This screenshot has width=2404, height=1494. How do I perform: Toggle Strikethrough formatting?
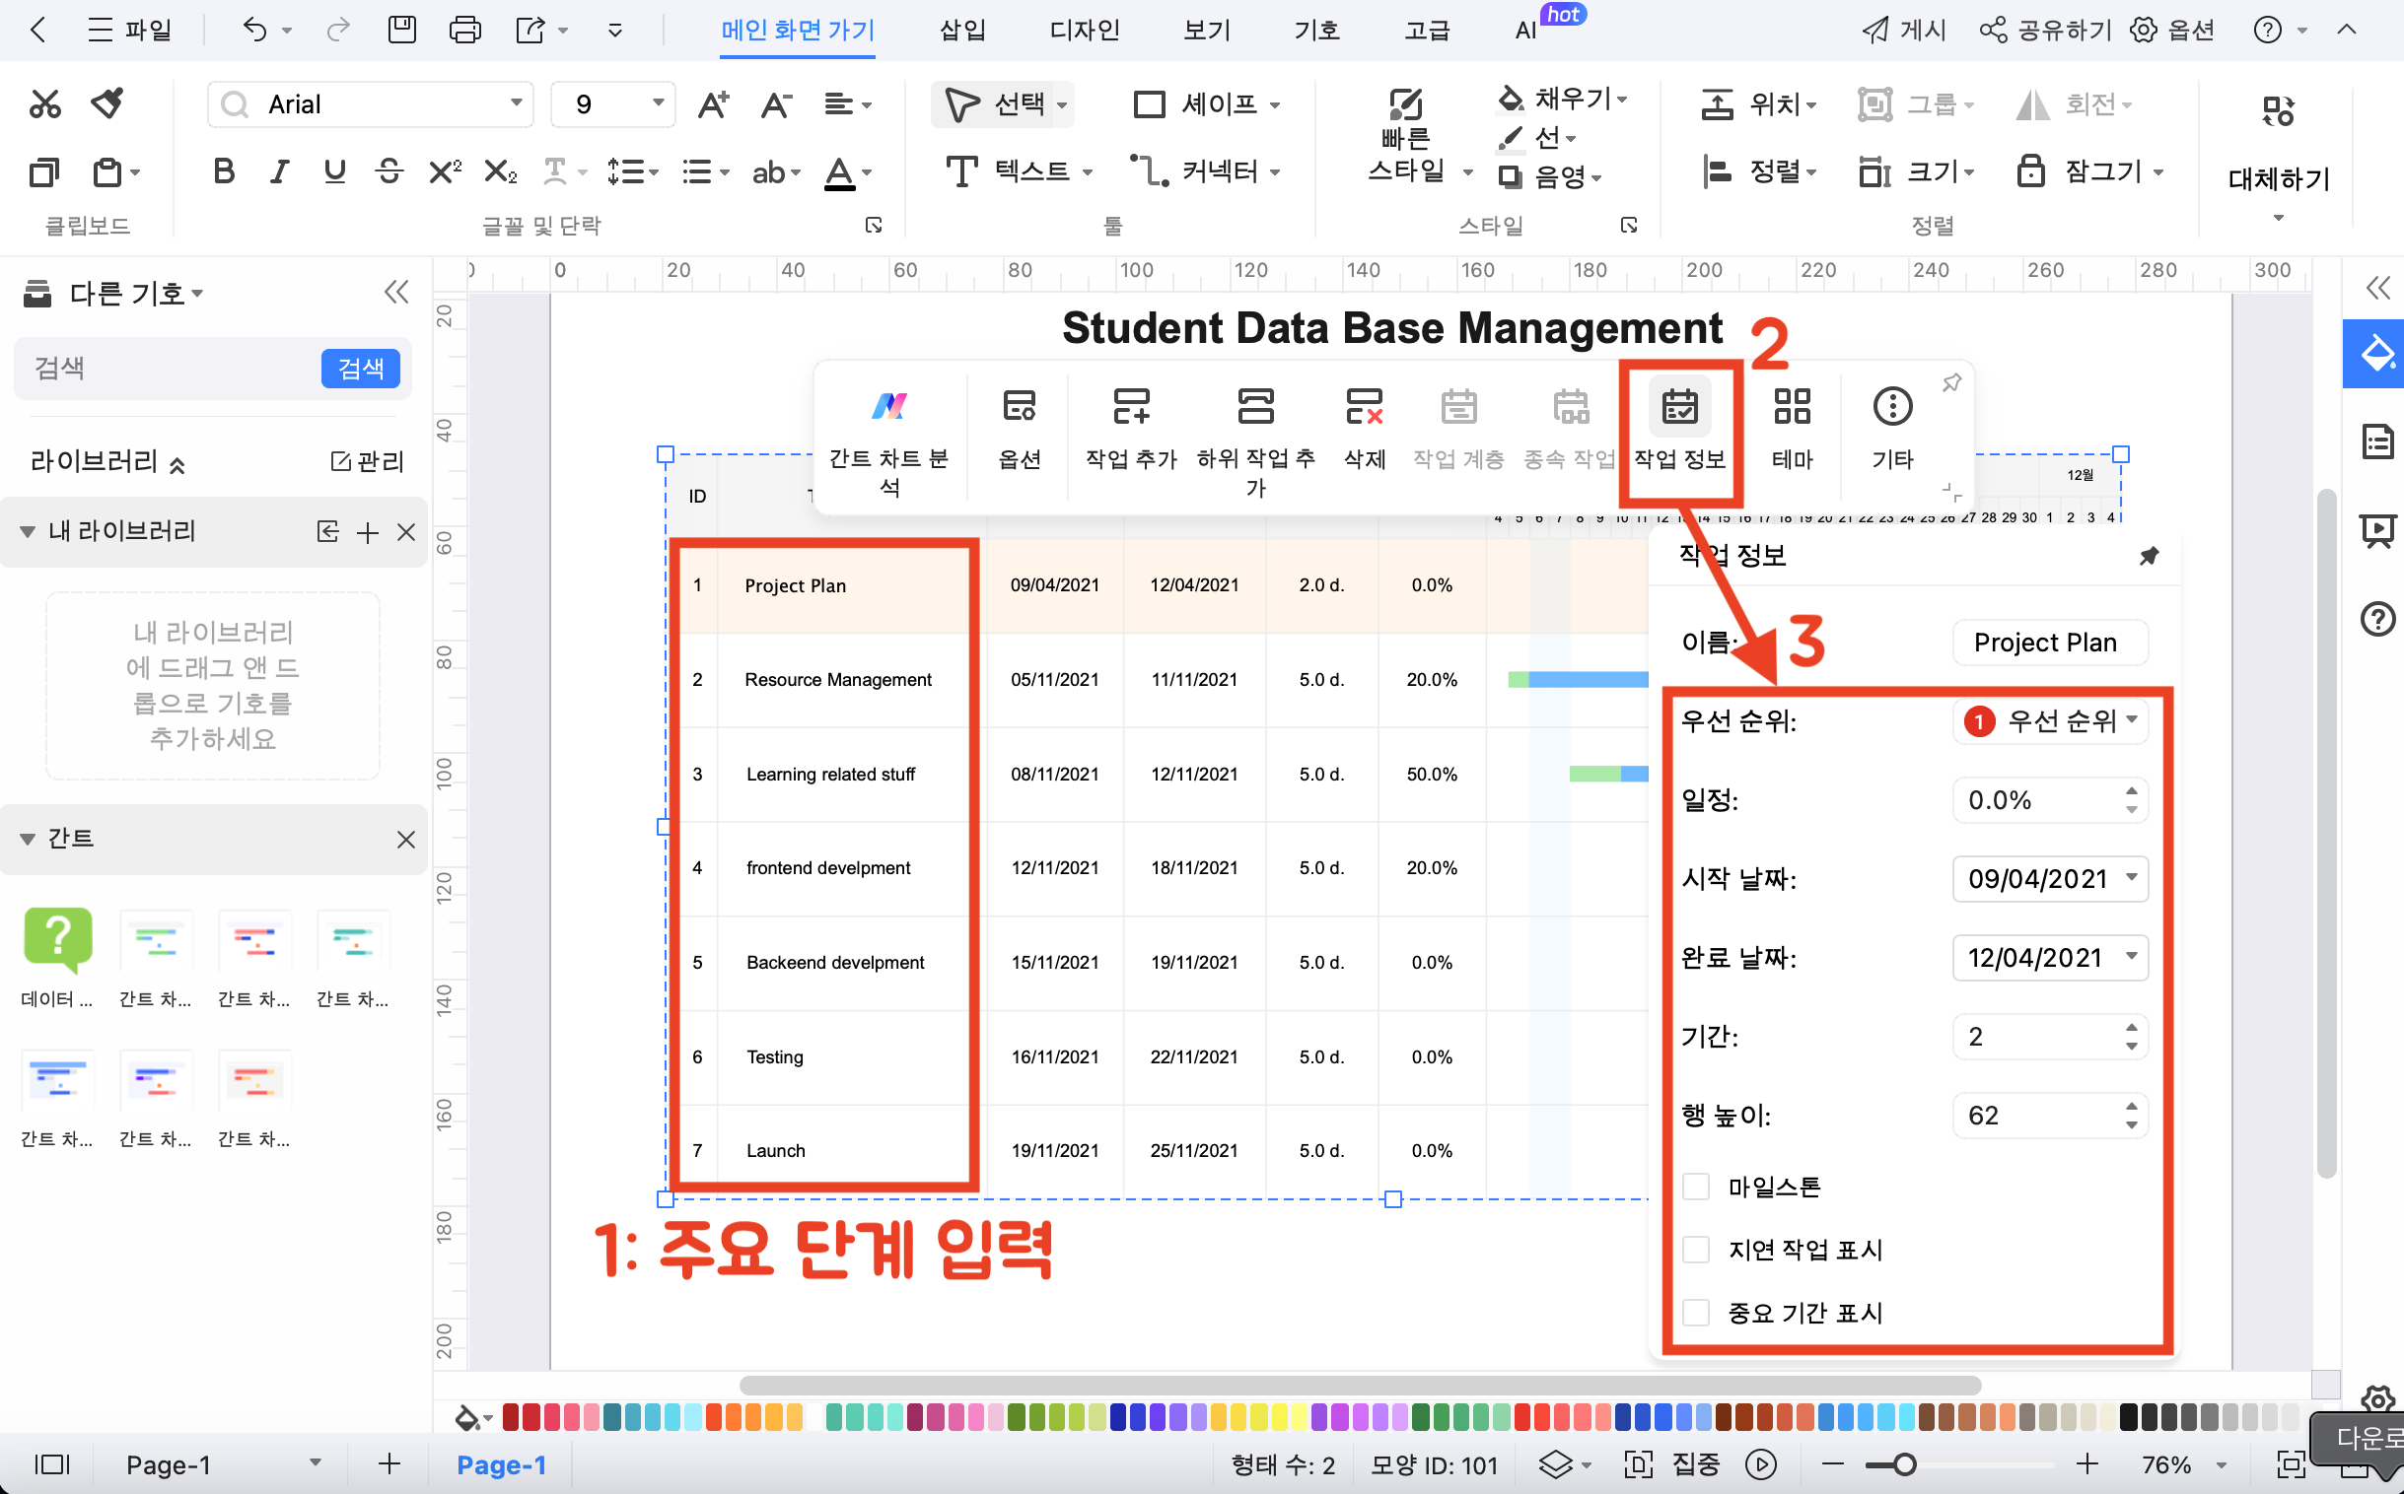(x=389, y=171)
